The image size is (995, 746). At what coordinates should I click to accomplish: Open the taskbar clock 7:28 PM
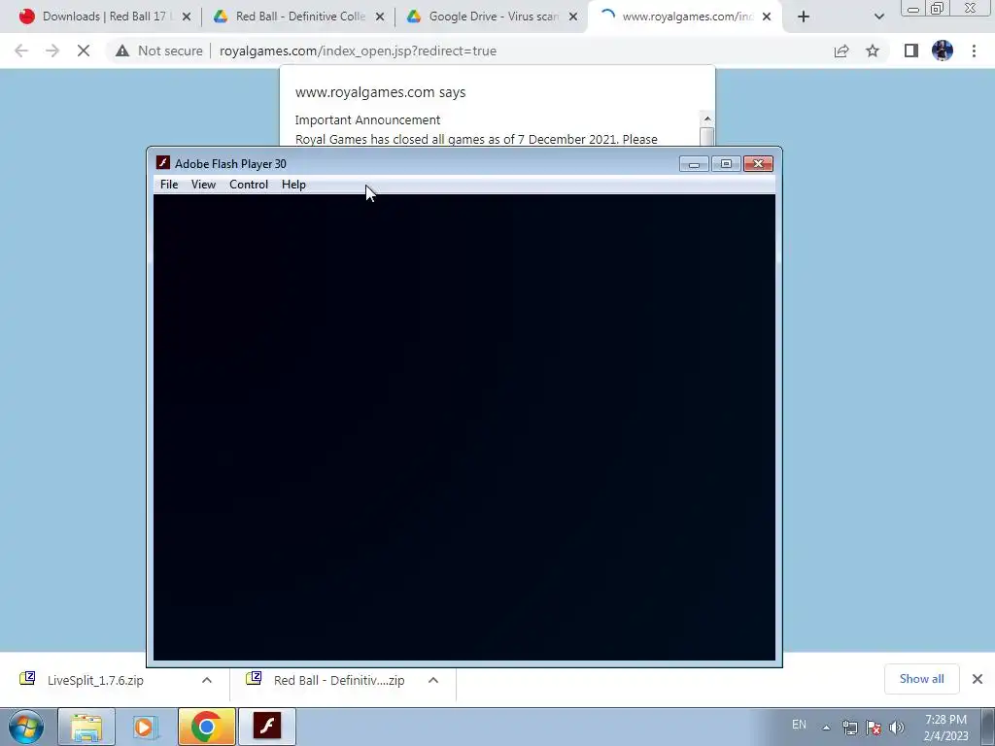(945, 728)
